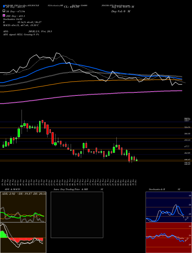Click the magenta 200 Day legend swatch
The image size is (192, 253).
[4, 16]
